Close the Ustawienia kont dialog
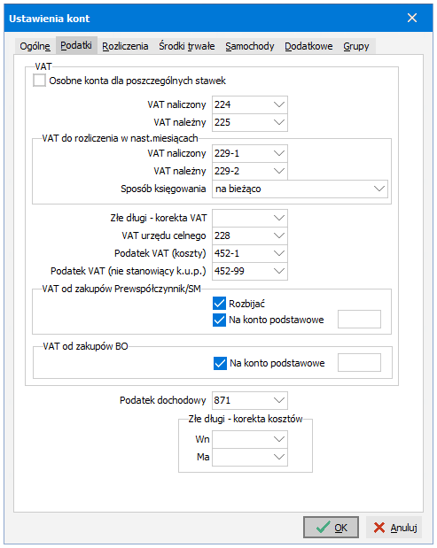 coord(412,18)
